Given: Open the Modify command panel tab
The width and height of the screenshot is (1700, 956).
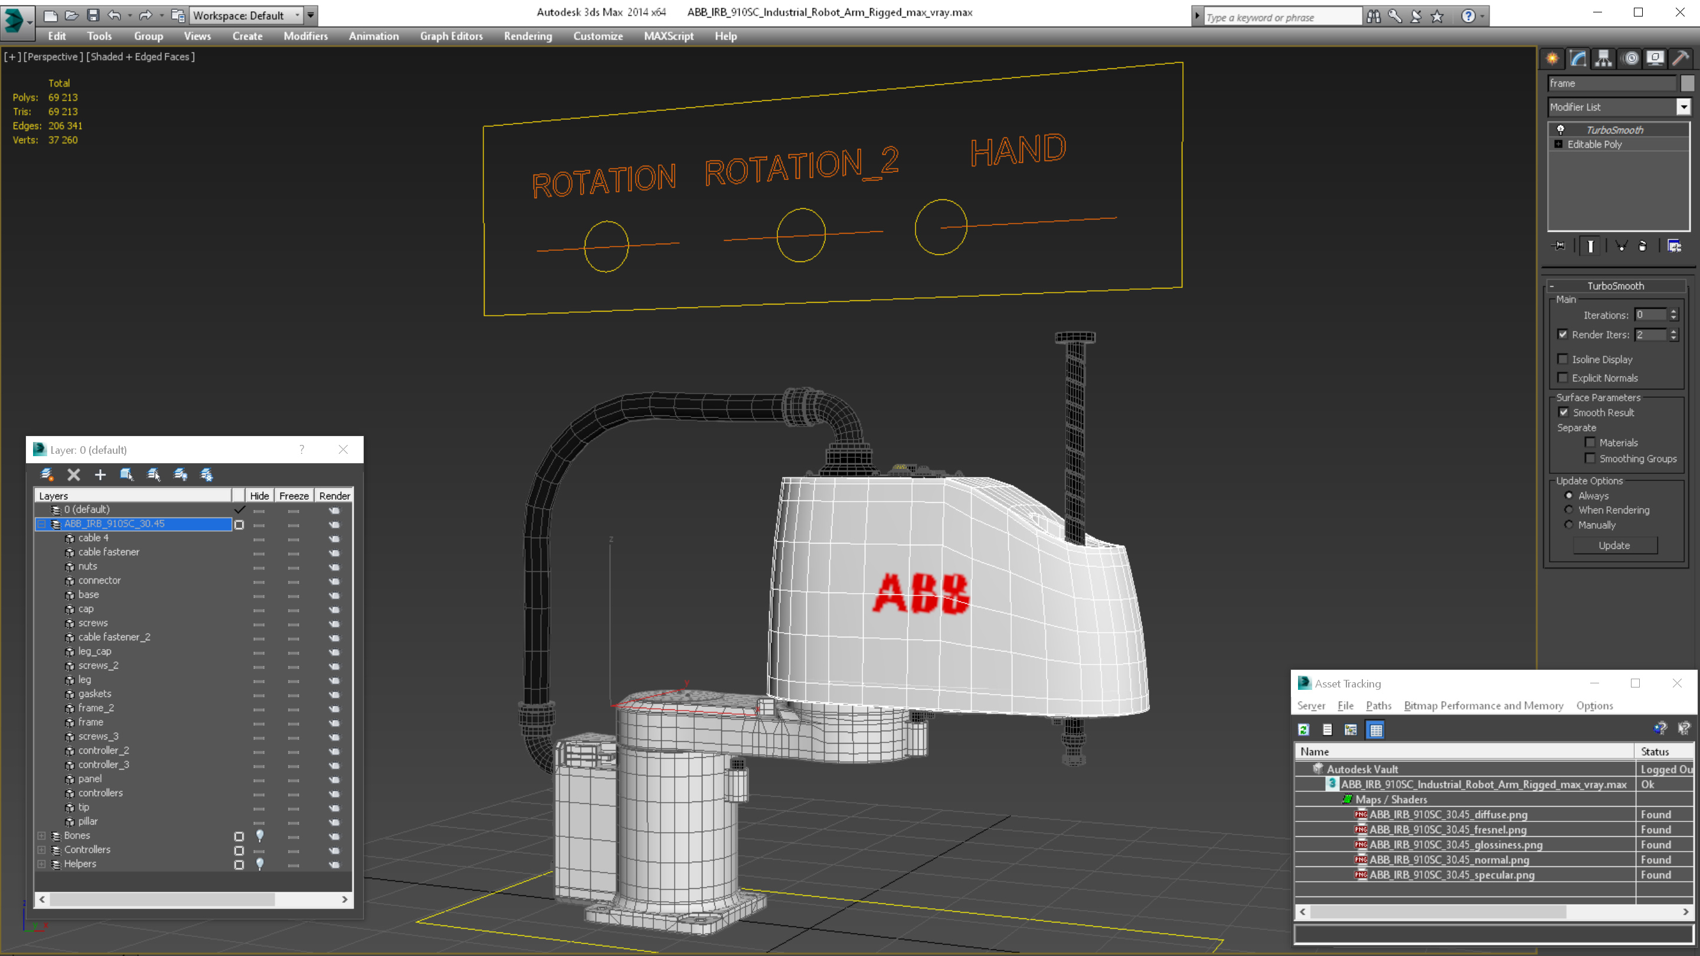Looking at the screenshot, I should (x=1578, y=58).
